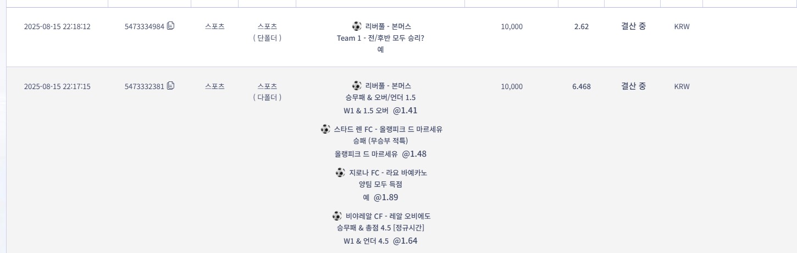Click the 2.62 odds value
The height and width of the screenshot is (253, 797).
click(x=581, y=26)
